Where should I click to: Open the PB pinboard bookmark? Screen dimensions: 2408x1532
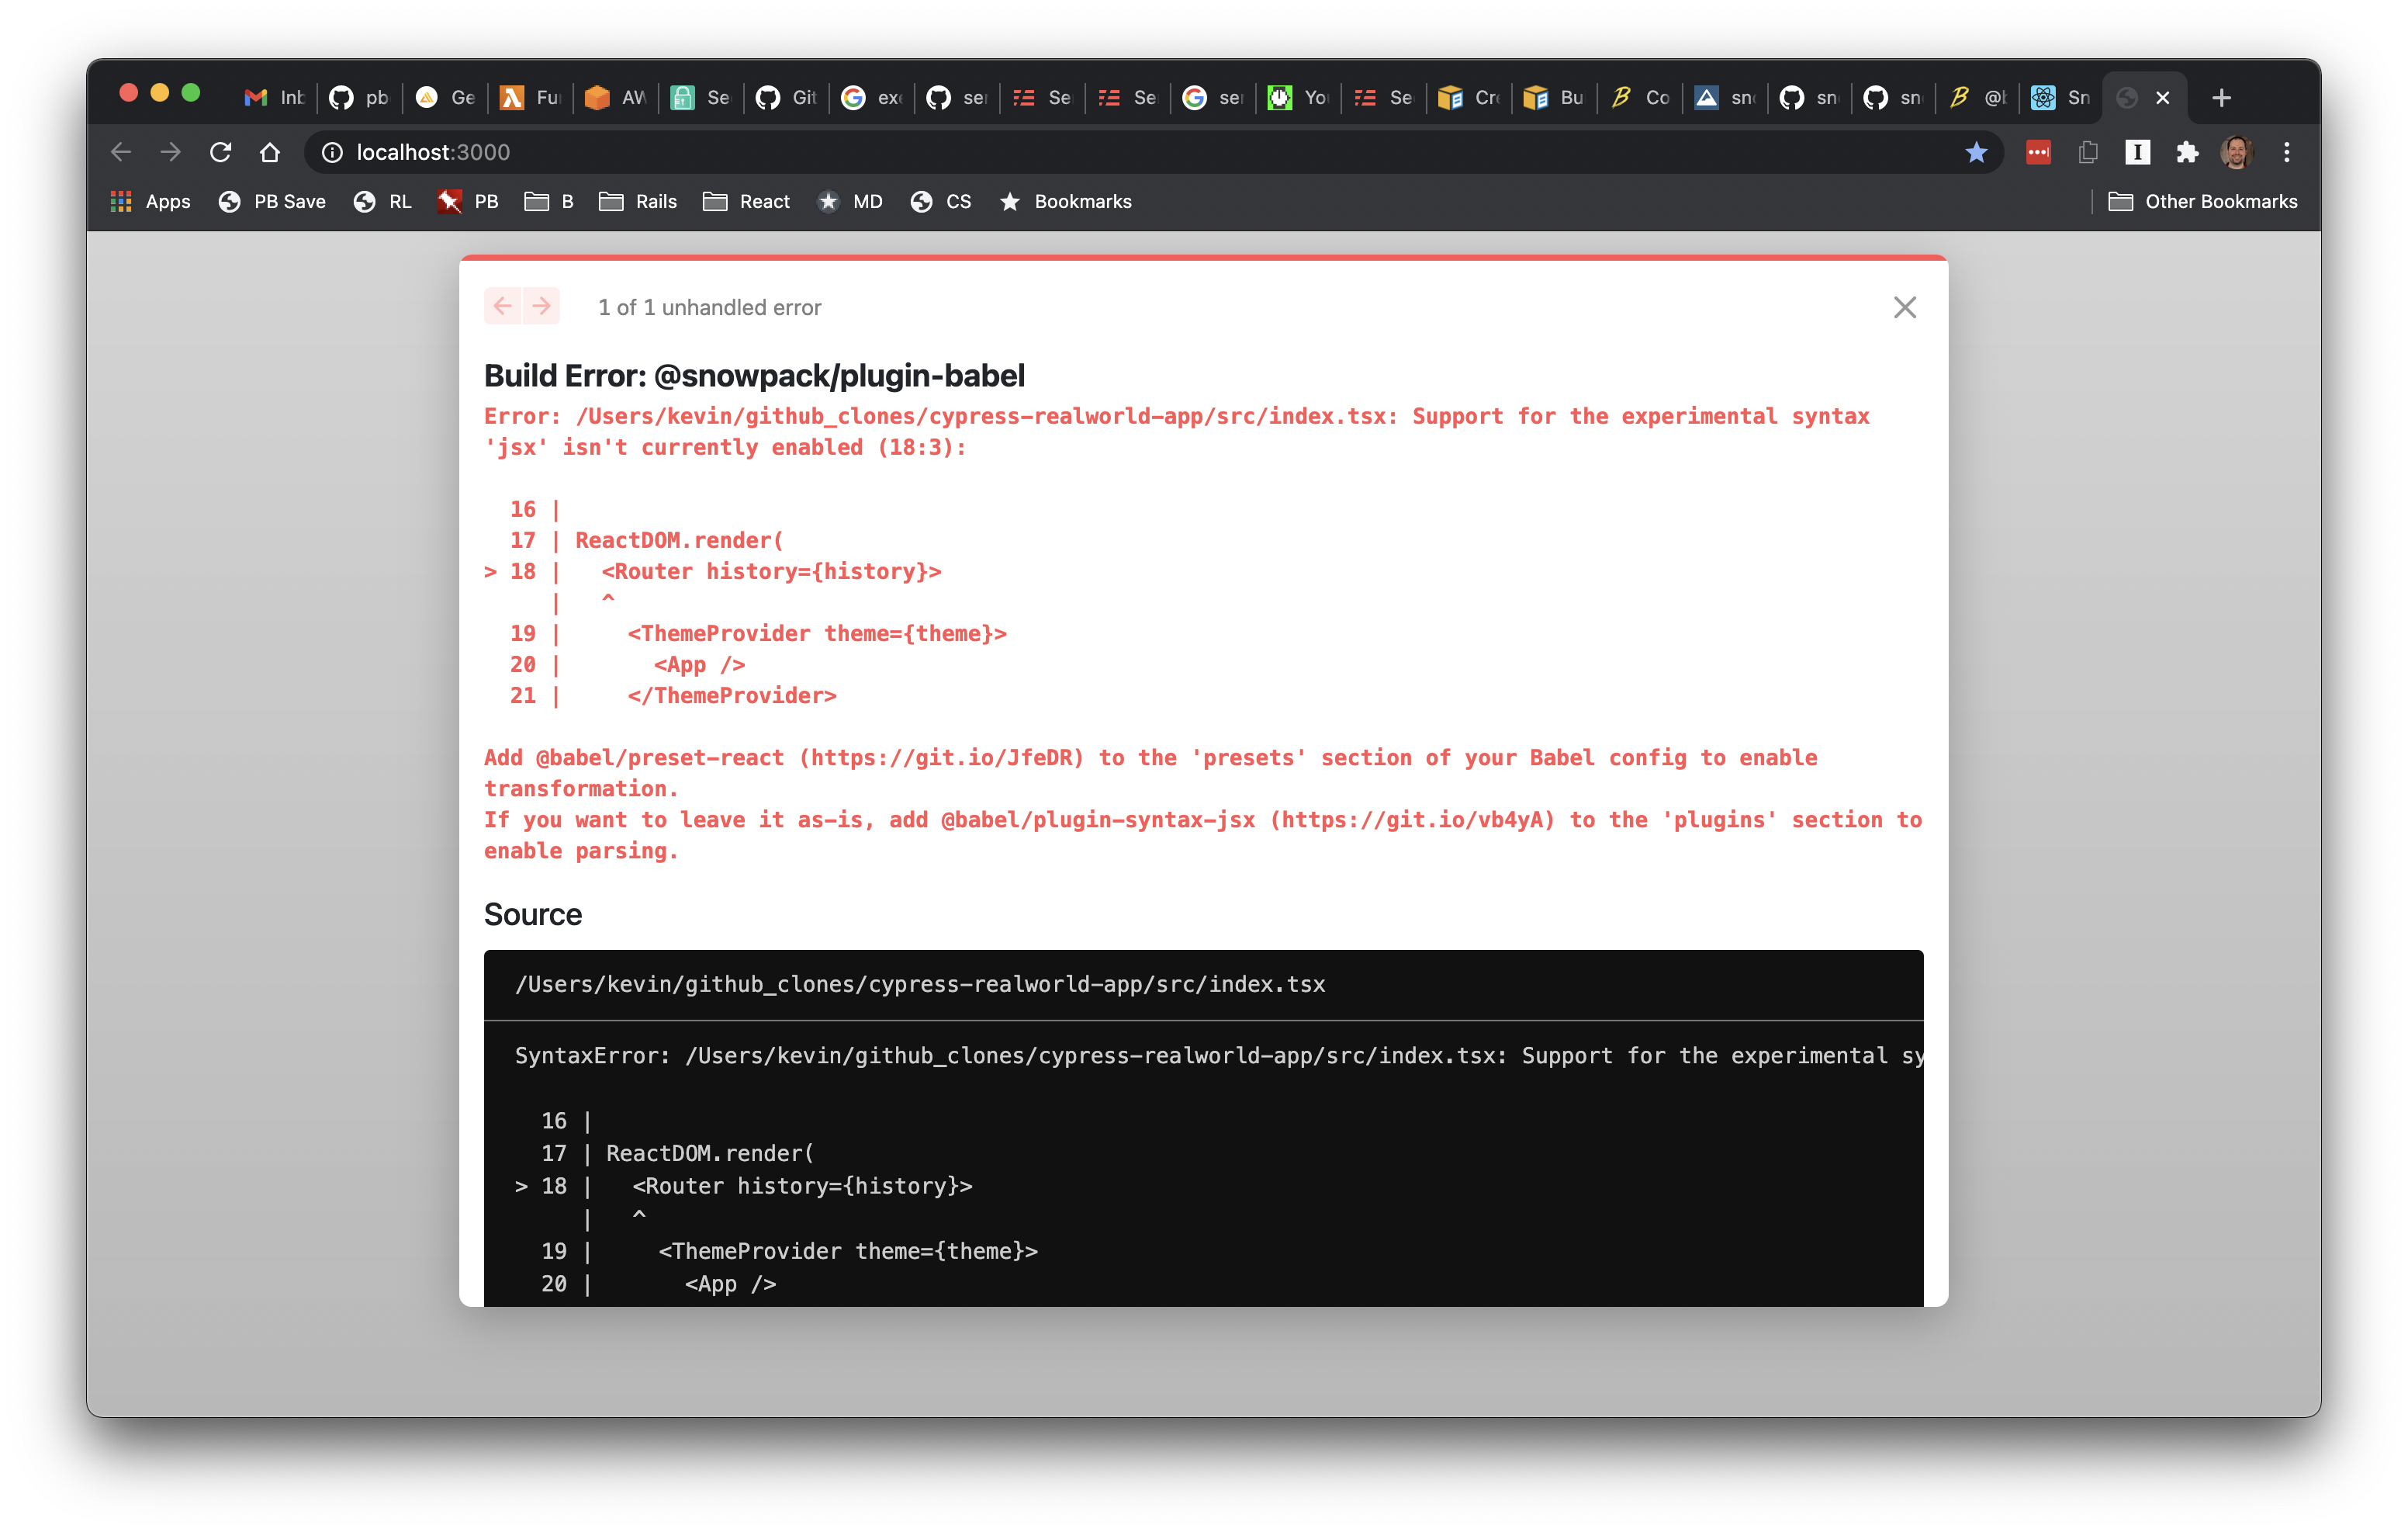point(468,202)
